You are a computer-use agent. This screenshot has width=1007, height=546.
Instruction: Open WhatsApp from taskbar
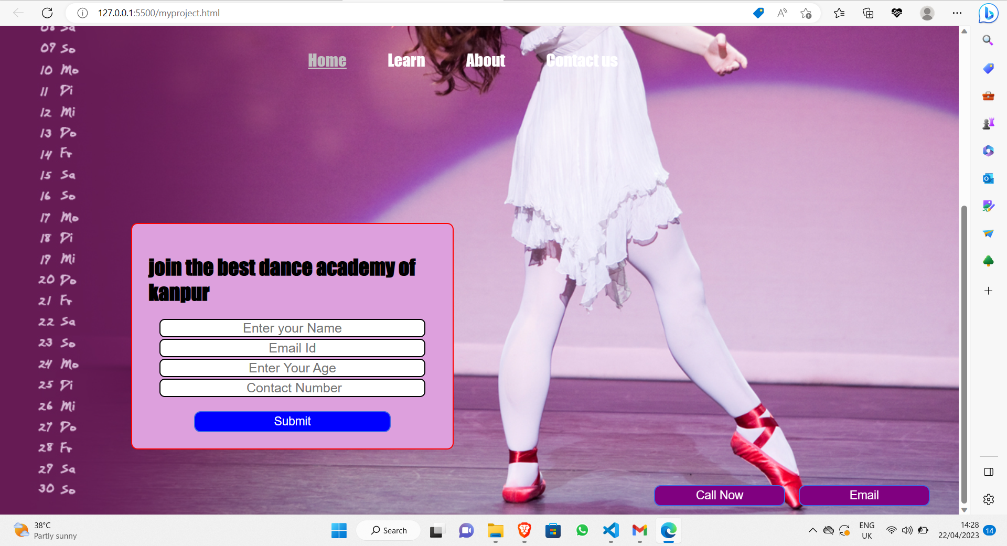coord(582,531)
